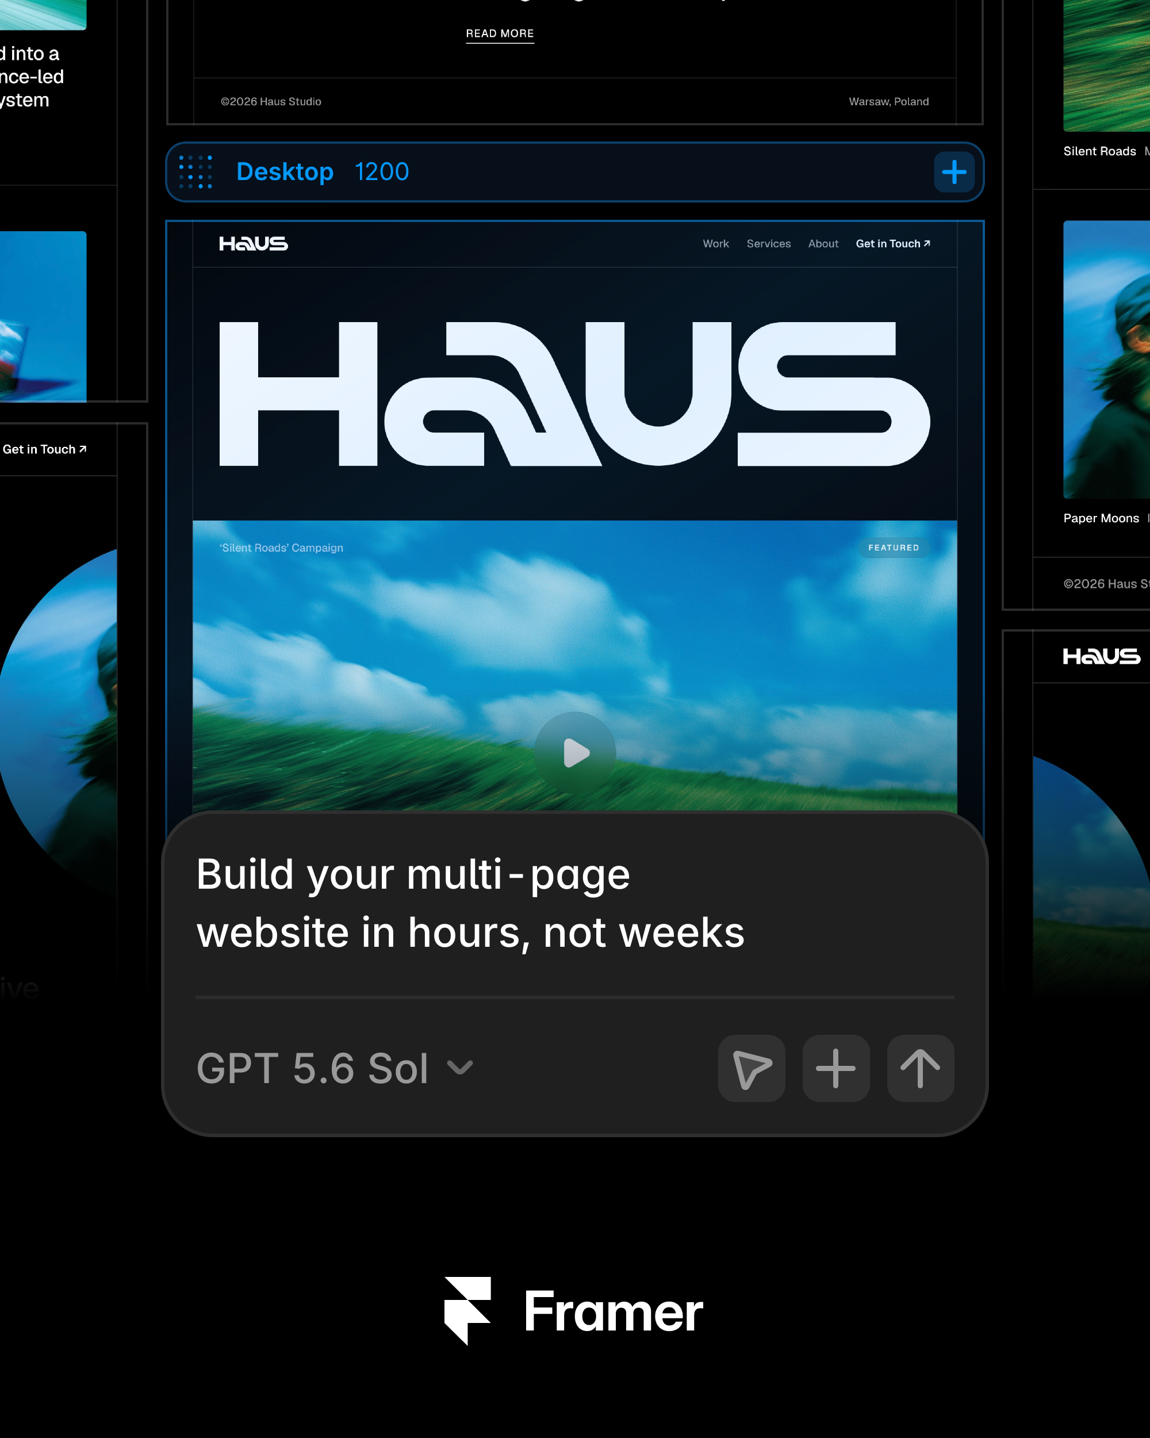This screenshot has width=1150, height=1438.
Task: Click the small HAUS logo in the navbar
Action: pyautogui.click(x=254, y=244)
